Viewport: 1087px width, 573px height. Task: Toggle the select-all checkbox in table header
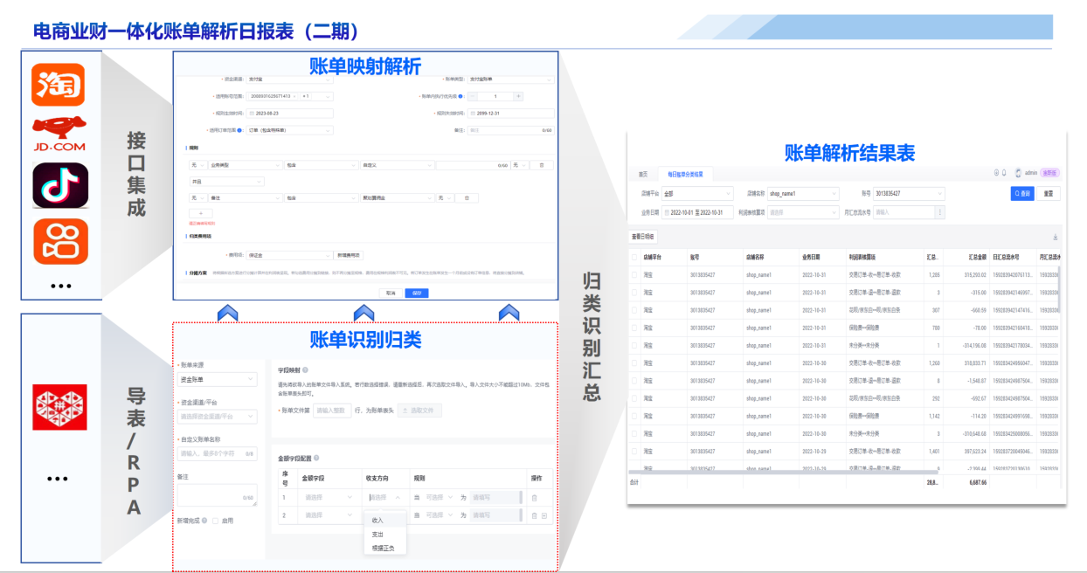pos(634,258)
